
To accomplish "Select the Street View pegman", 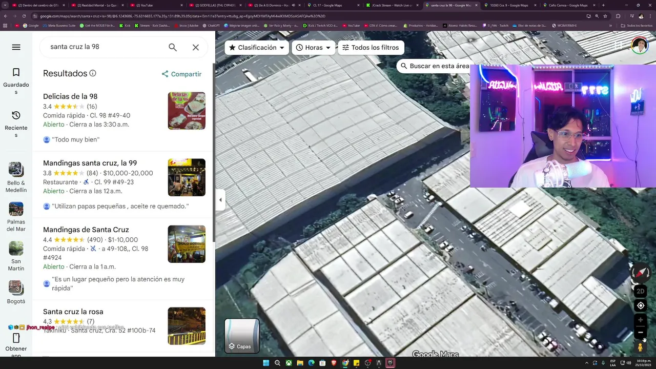I will (640, 347).
